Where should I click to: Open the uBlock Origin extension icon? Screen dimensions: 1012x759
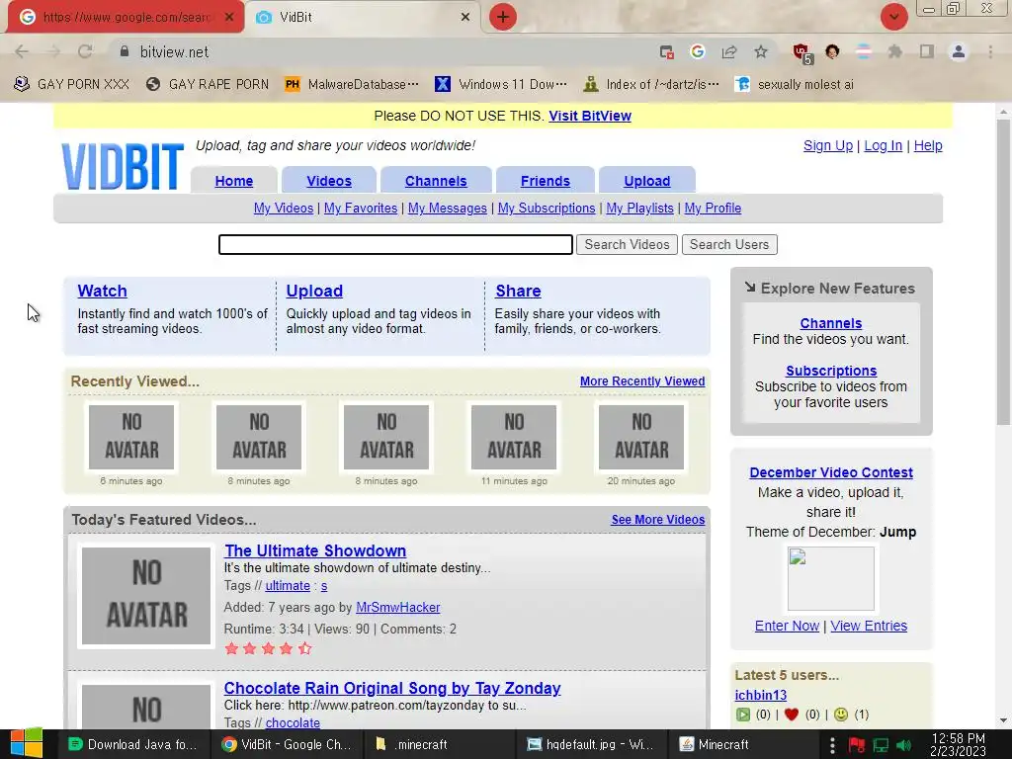801,53
